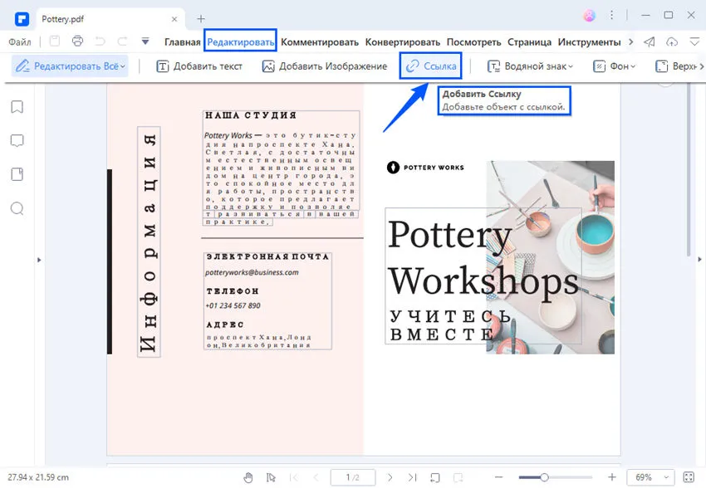Click the vertical scrollbar

[x=688, y=169]
